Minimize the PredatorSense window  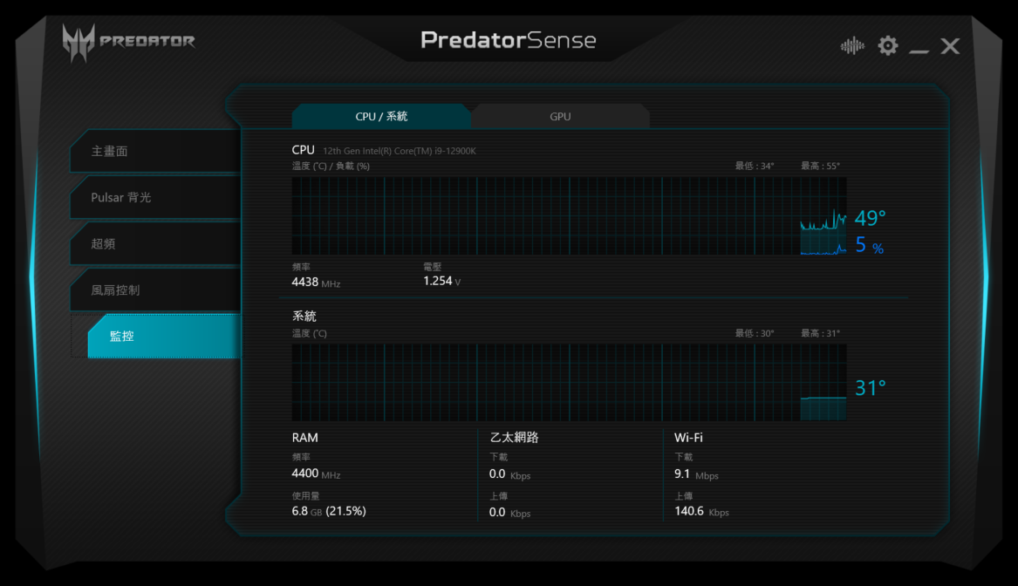click(919, 50)
